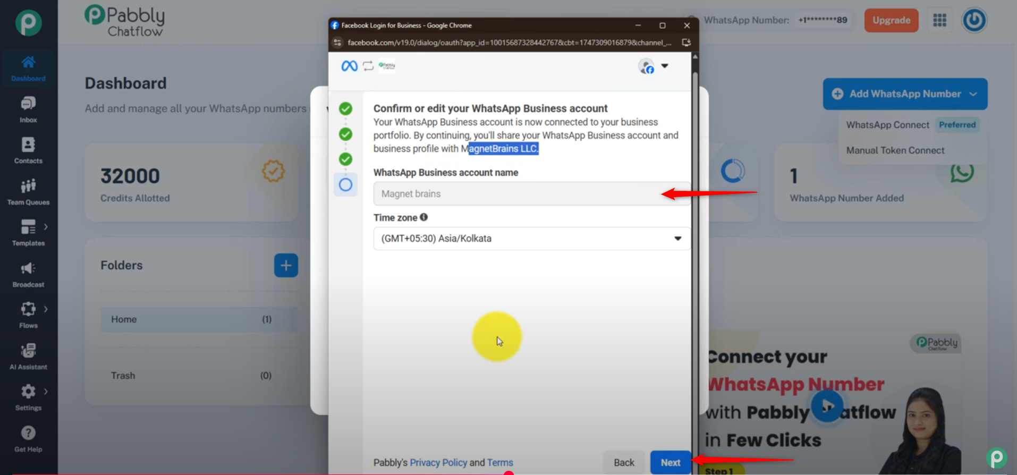Open the Terms link
1017x475 pixels.
[x=500, y=462]
